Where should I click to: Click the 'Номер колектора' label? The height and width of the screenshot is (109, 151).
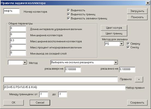35,12
